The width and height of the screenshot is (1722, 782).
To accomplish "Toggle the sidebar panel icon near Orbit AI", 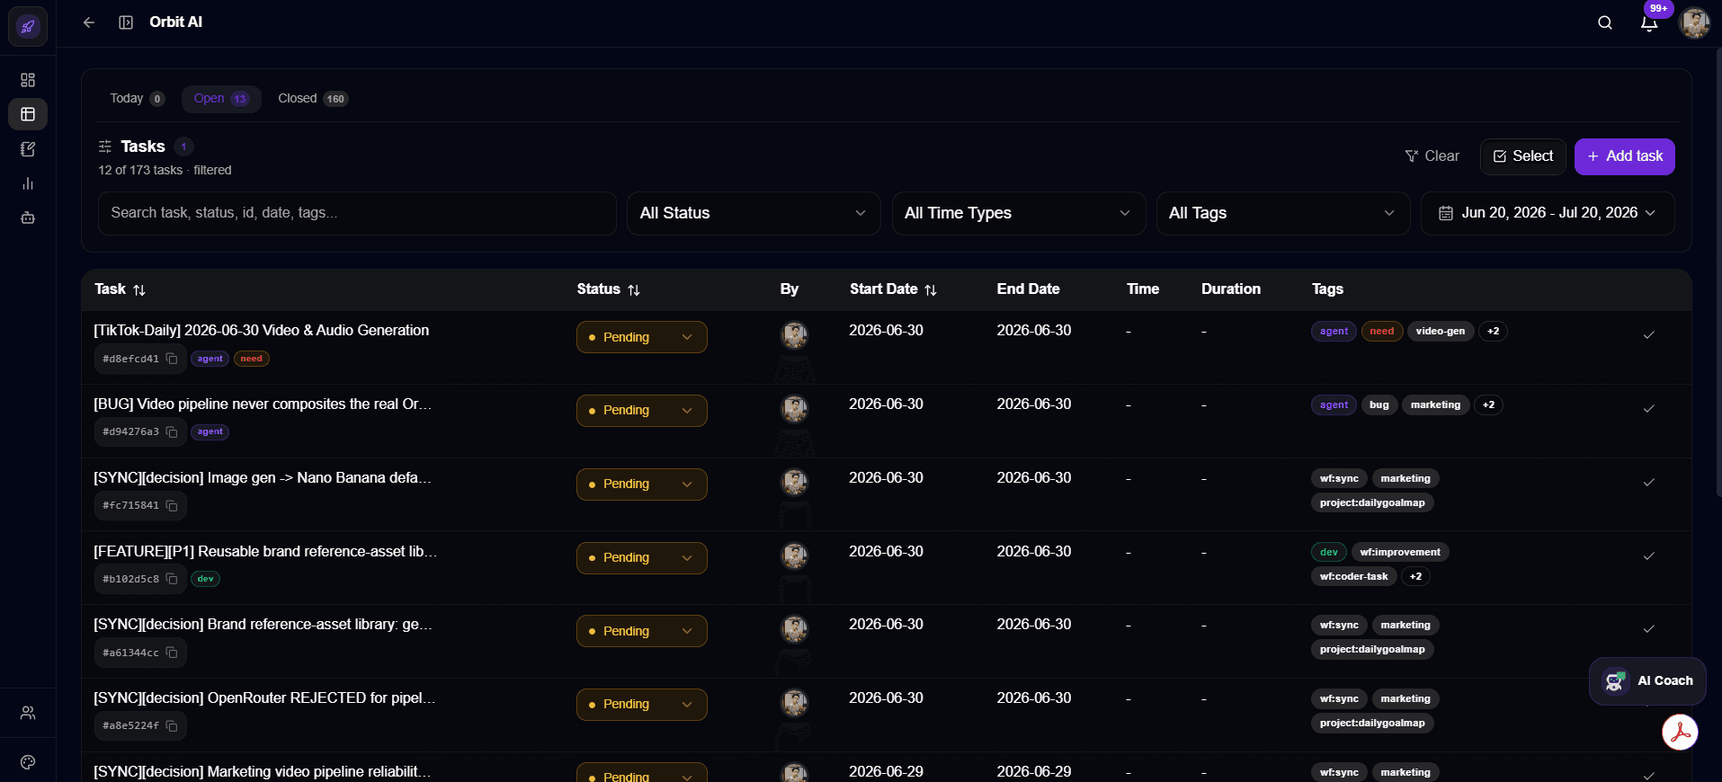I will coord(126,22).
